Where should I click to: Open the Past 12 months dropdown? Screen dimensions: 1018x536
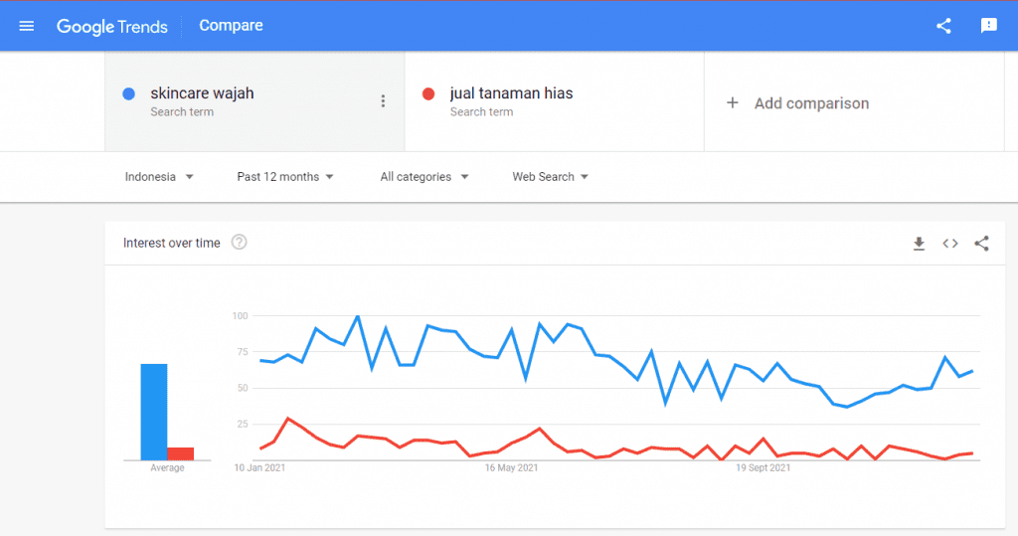pyautogui.click(x=285, y=177)
